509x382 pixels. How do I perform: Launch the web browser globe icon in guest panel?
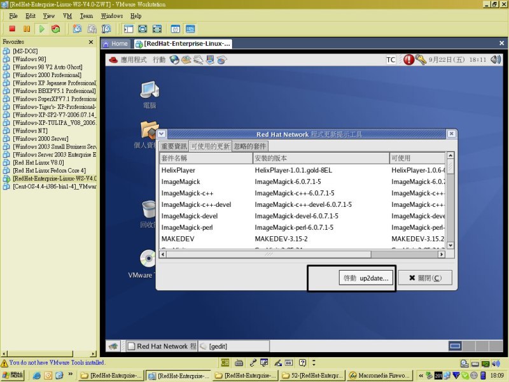tap(174, 60)
